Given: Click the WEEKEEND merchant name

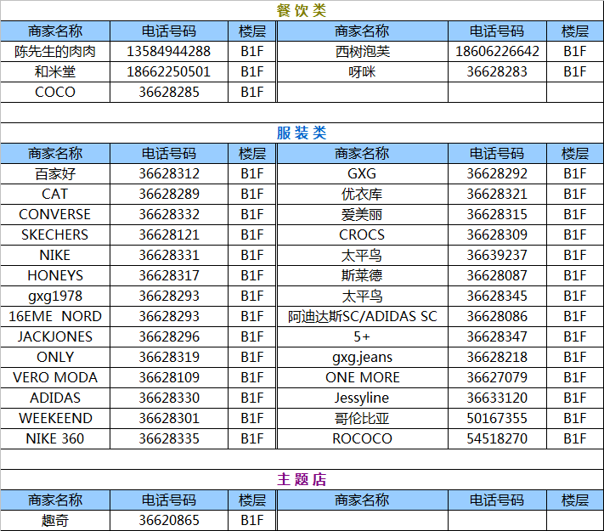Looking at the screenshot, I should [x=55, y=418].
